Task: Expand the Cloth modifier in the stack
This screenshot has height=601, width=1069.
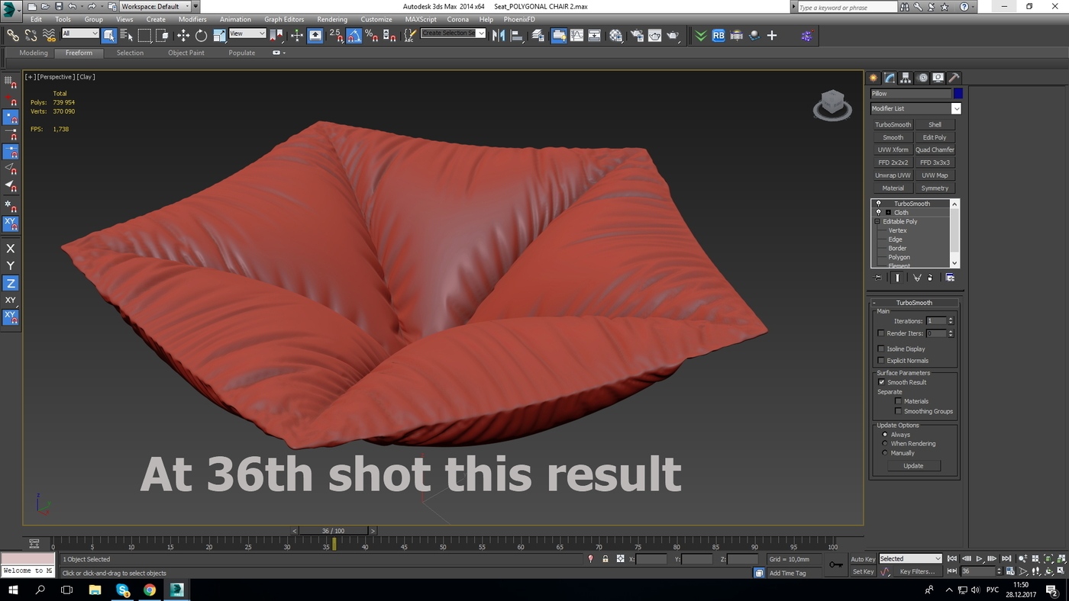Action: pyautogui.click(x=888, y=213)
